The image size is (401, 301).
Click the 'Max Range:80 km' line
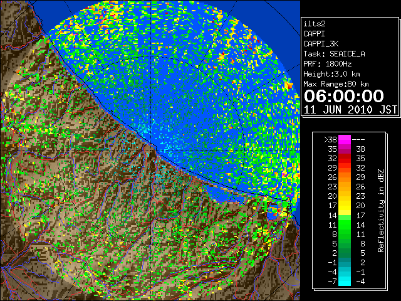click(x=336, y=84)
